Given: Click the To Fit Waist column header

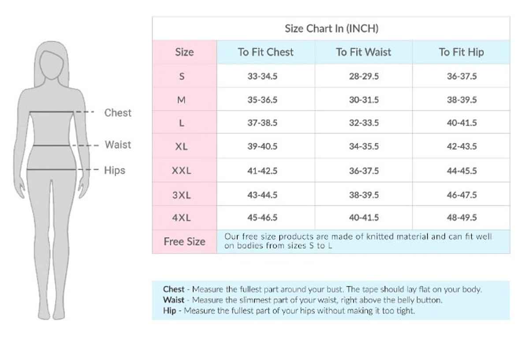Looking at the screenshot, I should click(364, 52).
